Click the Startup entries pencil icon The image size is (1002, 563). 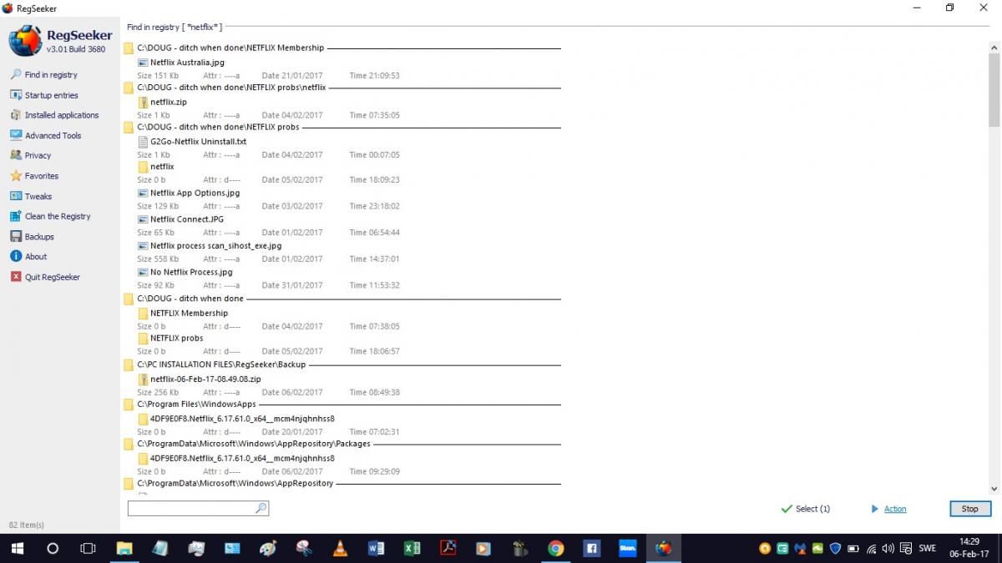click(16, 95)
